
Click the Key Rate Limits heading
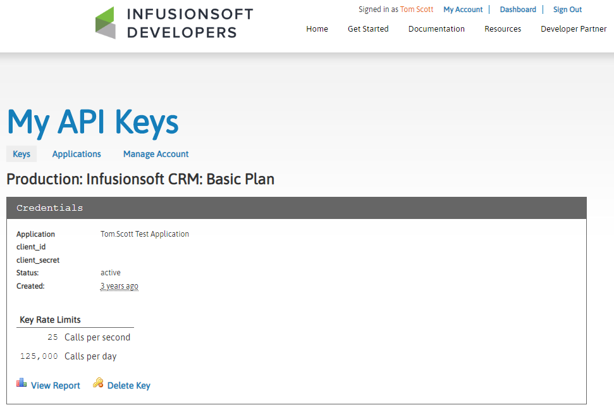(50, 320)
